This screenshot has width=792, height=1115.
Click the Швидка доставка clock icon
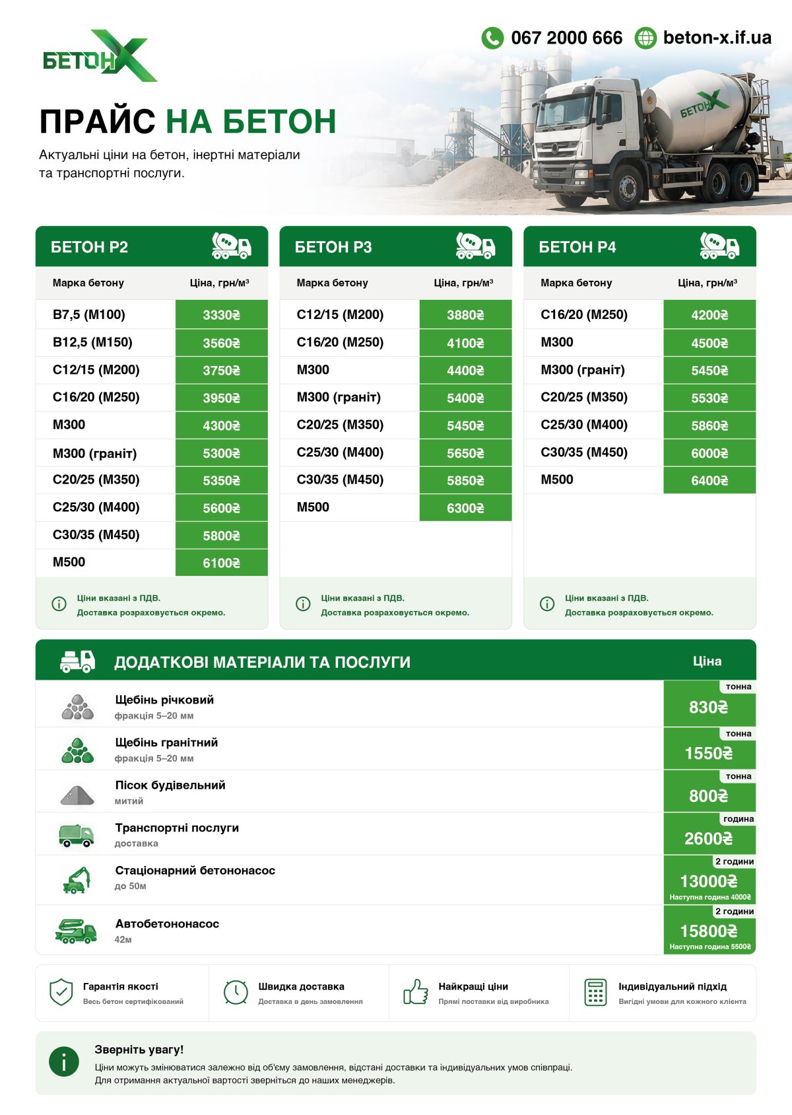pos(236,992)
